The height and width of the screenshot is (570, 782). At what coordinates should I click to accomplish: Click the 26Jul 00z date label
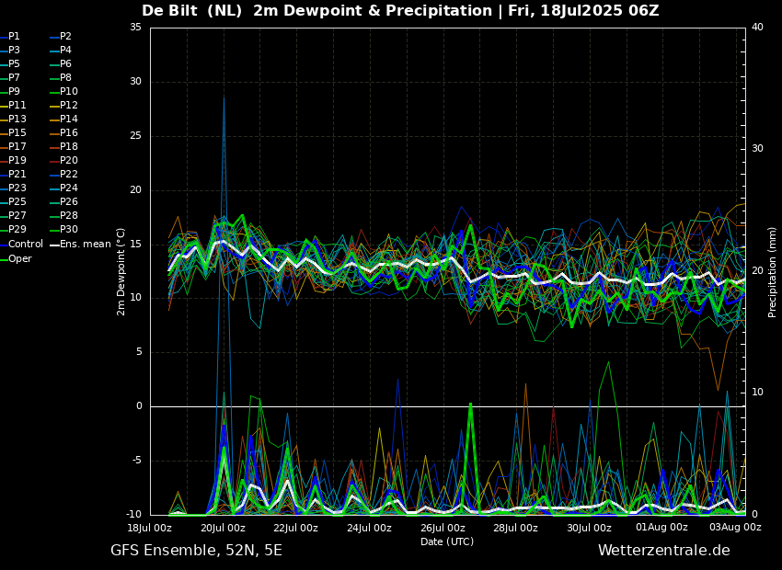[443, 528]
